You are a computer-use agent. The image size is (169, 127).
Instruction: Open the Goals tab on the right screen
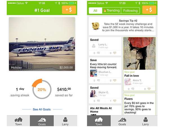pyautogui.click(x=122, y=121)
